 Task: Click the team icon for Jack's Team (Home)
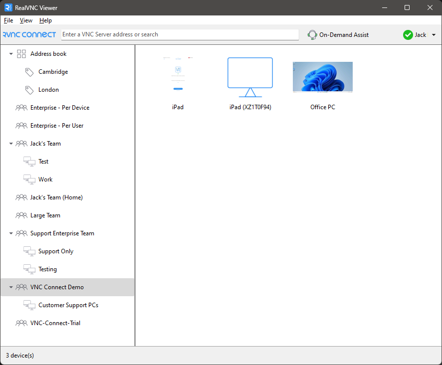click(21, 197)
